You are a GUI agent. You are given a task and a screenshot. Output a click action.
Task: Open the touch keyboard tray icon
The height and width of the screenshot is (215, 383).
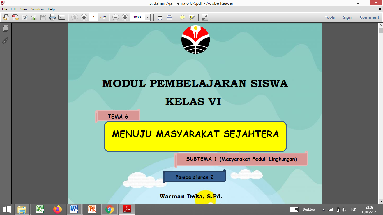(294, 209)
